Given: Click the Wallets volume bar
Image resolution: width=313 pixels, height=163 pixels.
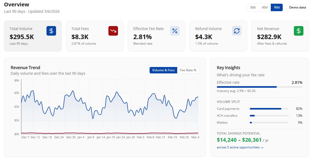Looking at the screenshot, I should pyautogui.click(x=269, y=123).
